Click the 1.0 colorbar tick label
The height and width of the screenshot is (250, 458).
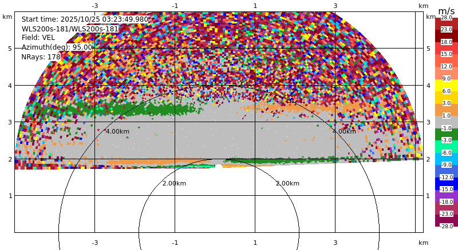coord(447,116)
